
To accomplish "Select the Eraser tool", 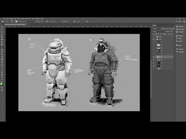I will click(2, 55).
